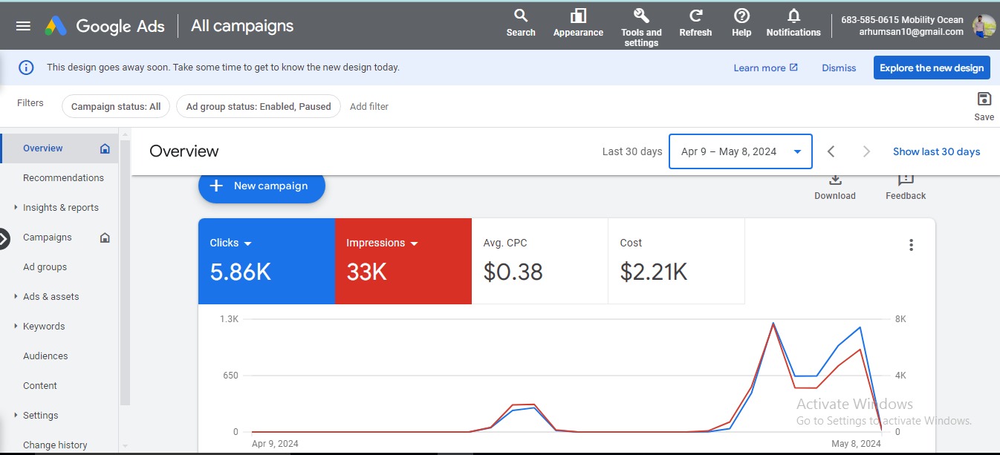The image size is (1000, 455).
Task: Open the hamburger main menu
Action: (x=23, y=26)
